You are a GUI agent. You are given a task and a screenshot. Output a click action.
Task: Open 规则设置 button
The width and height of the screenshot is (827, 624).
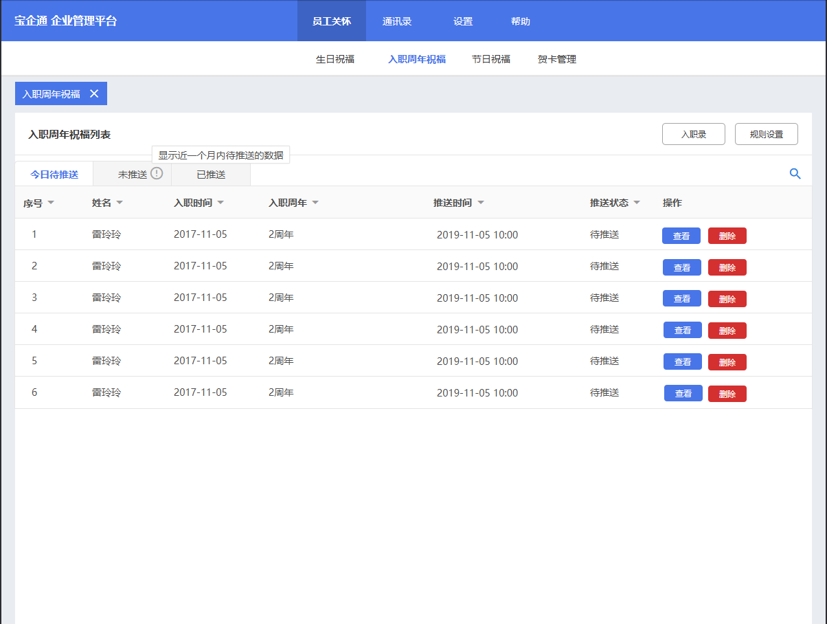point(766,134)
